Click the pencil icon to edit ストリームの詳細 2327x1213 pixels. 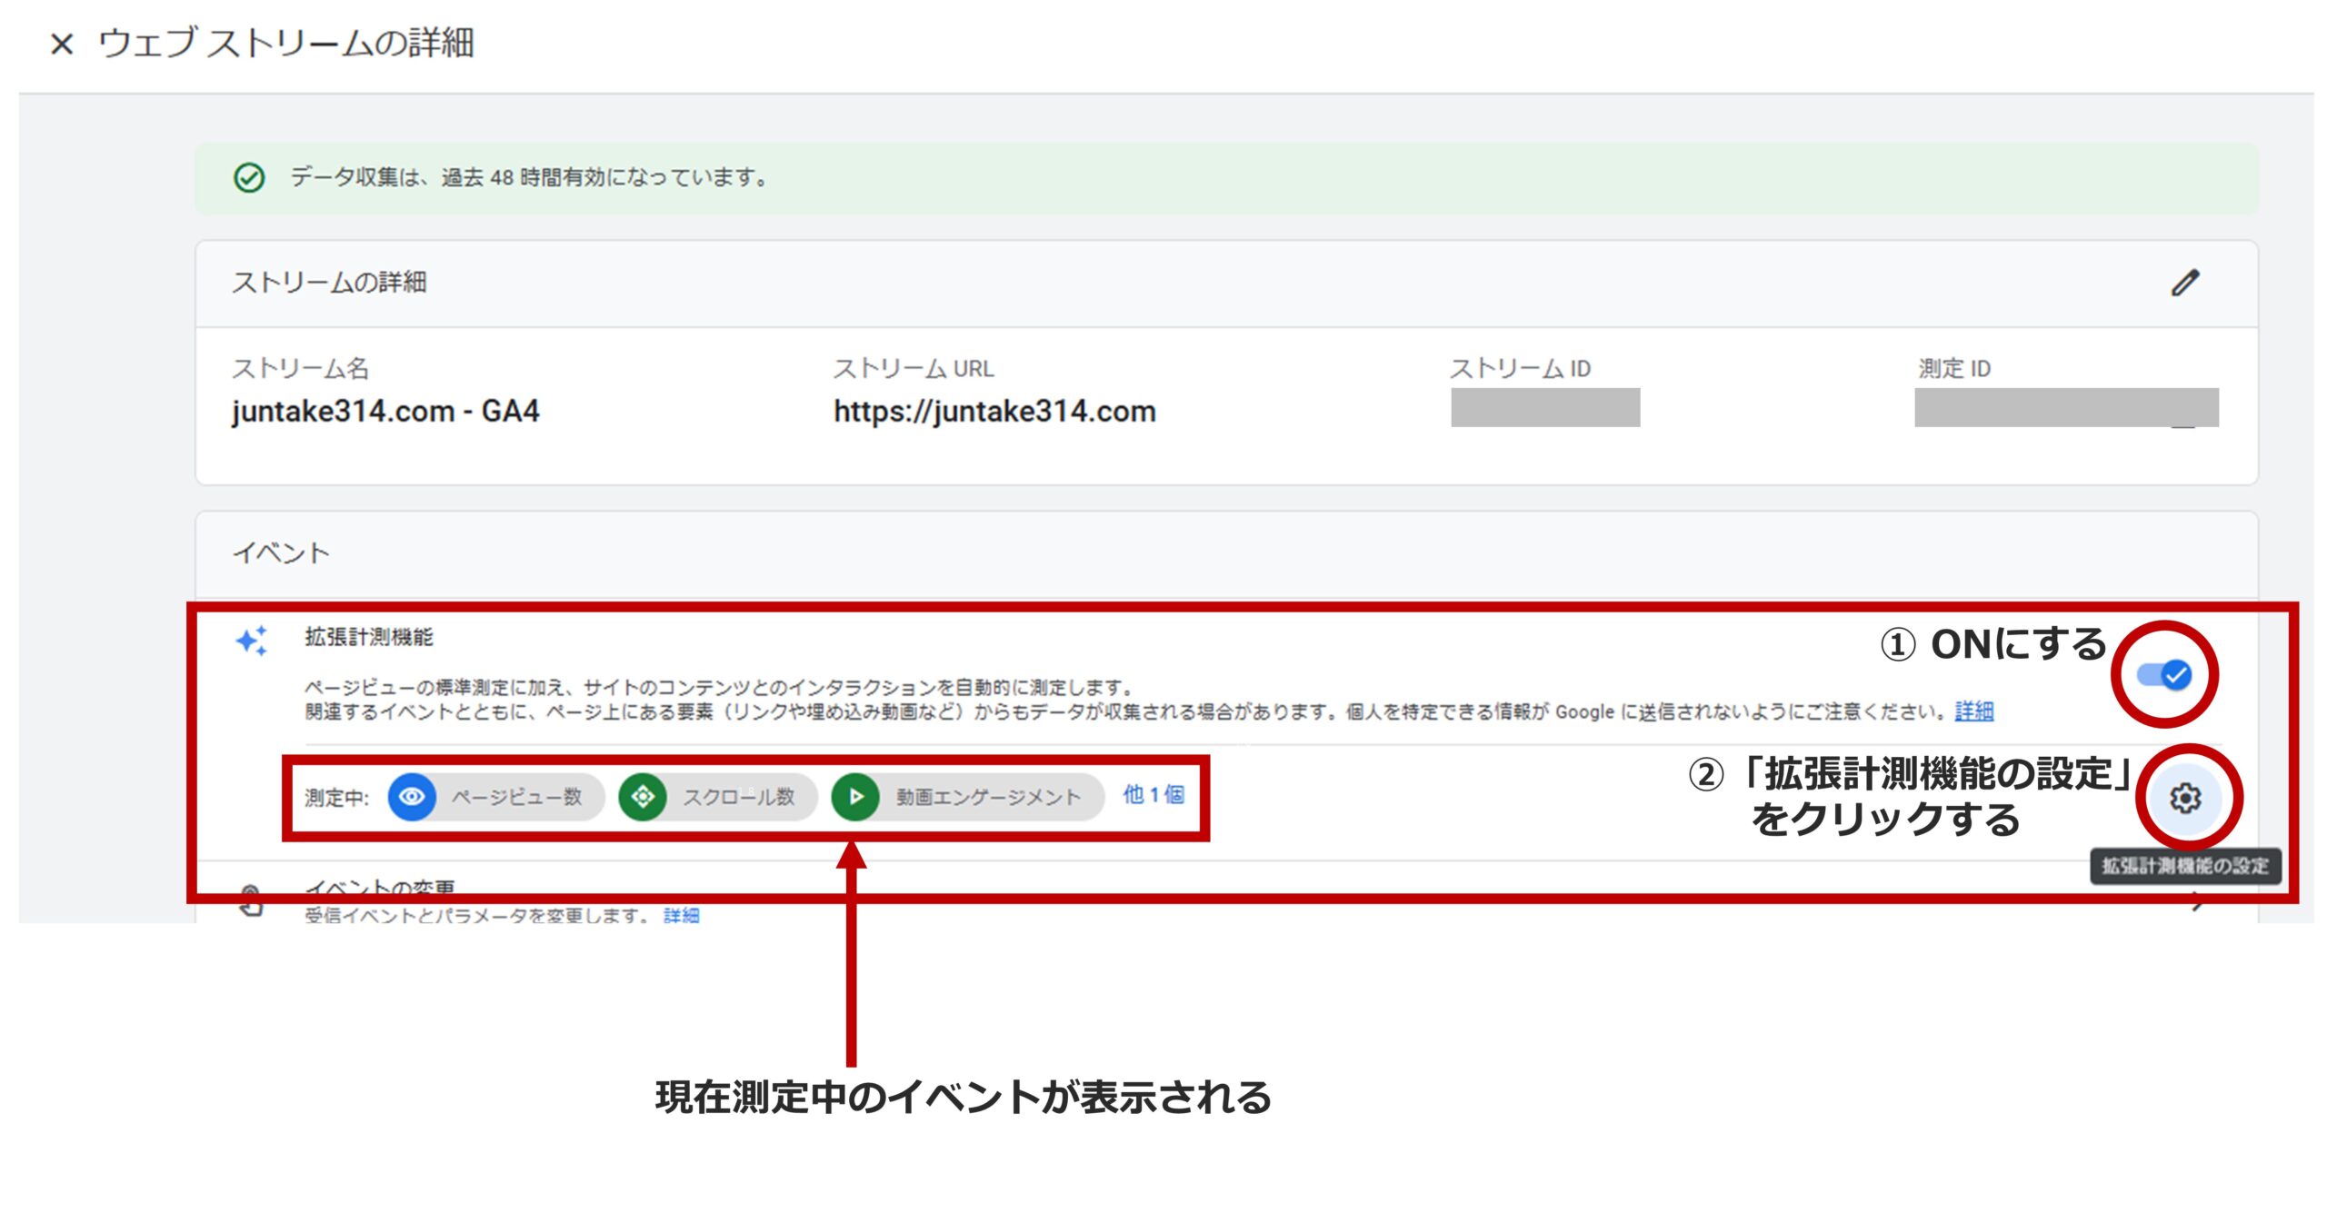tap(2186, 283)
